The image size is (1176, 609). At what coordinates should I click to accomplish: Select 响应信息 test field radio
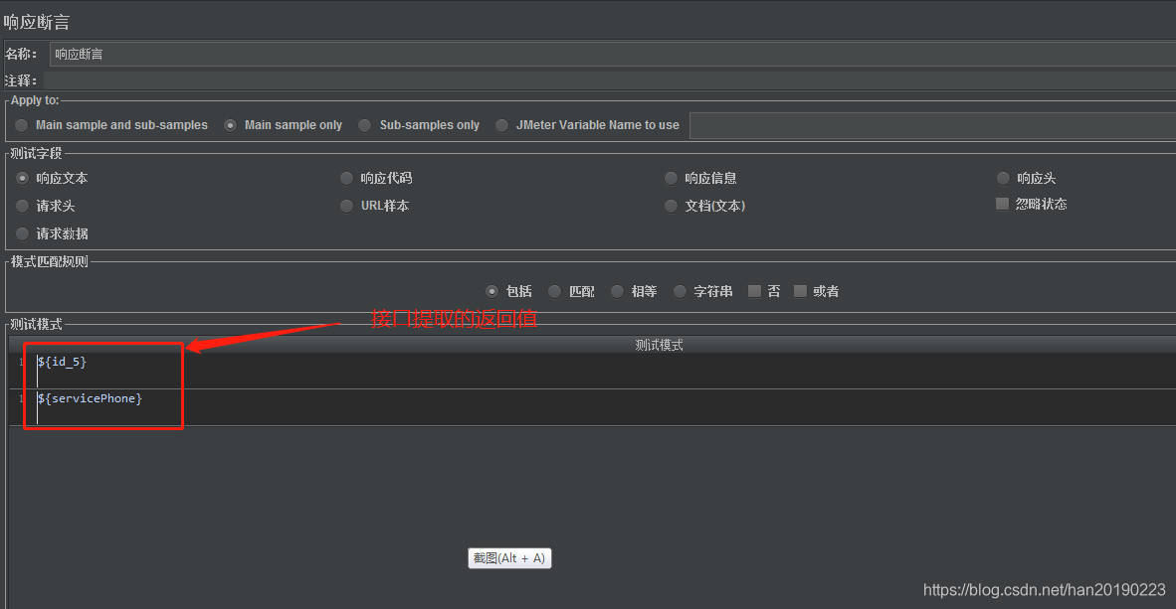[x=672, y=178]
